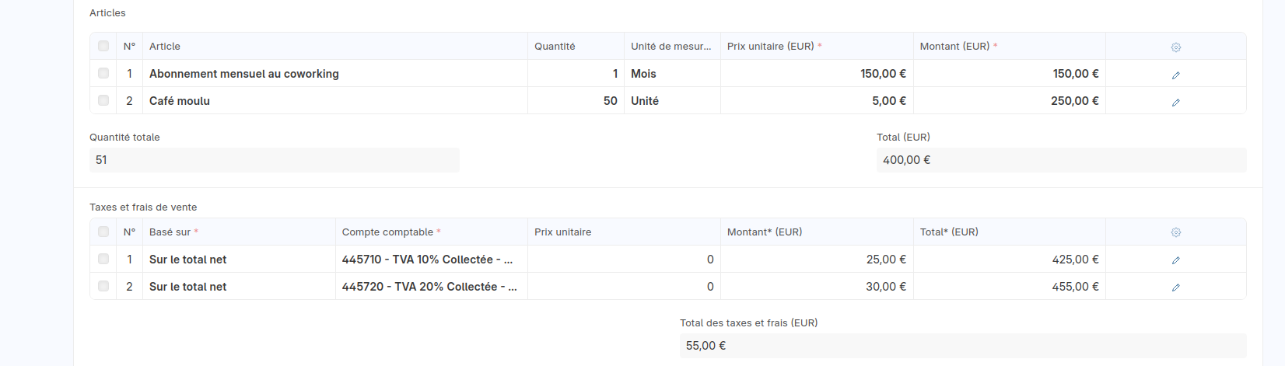The width and height of the screenshot is (1285, 366).
Task: Select all rows in Taxes table
Action: pos(103,232)
